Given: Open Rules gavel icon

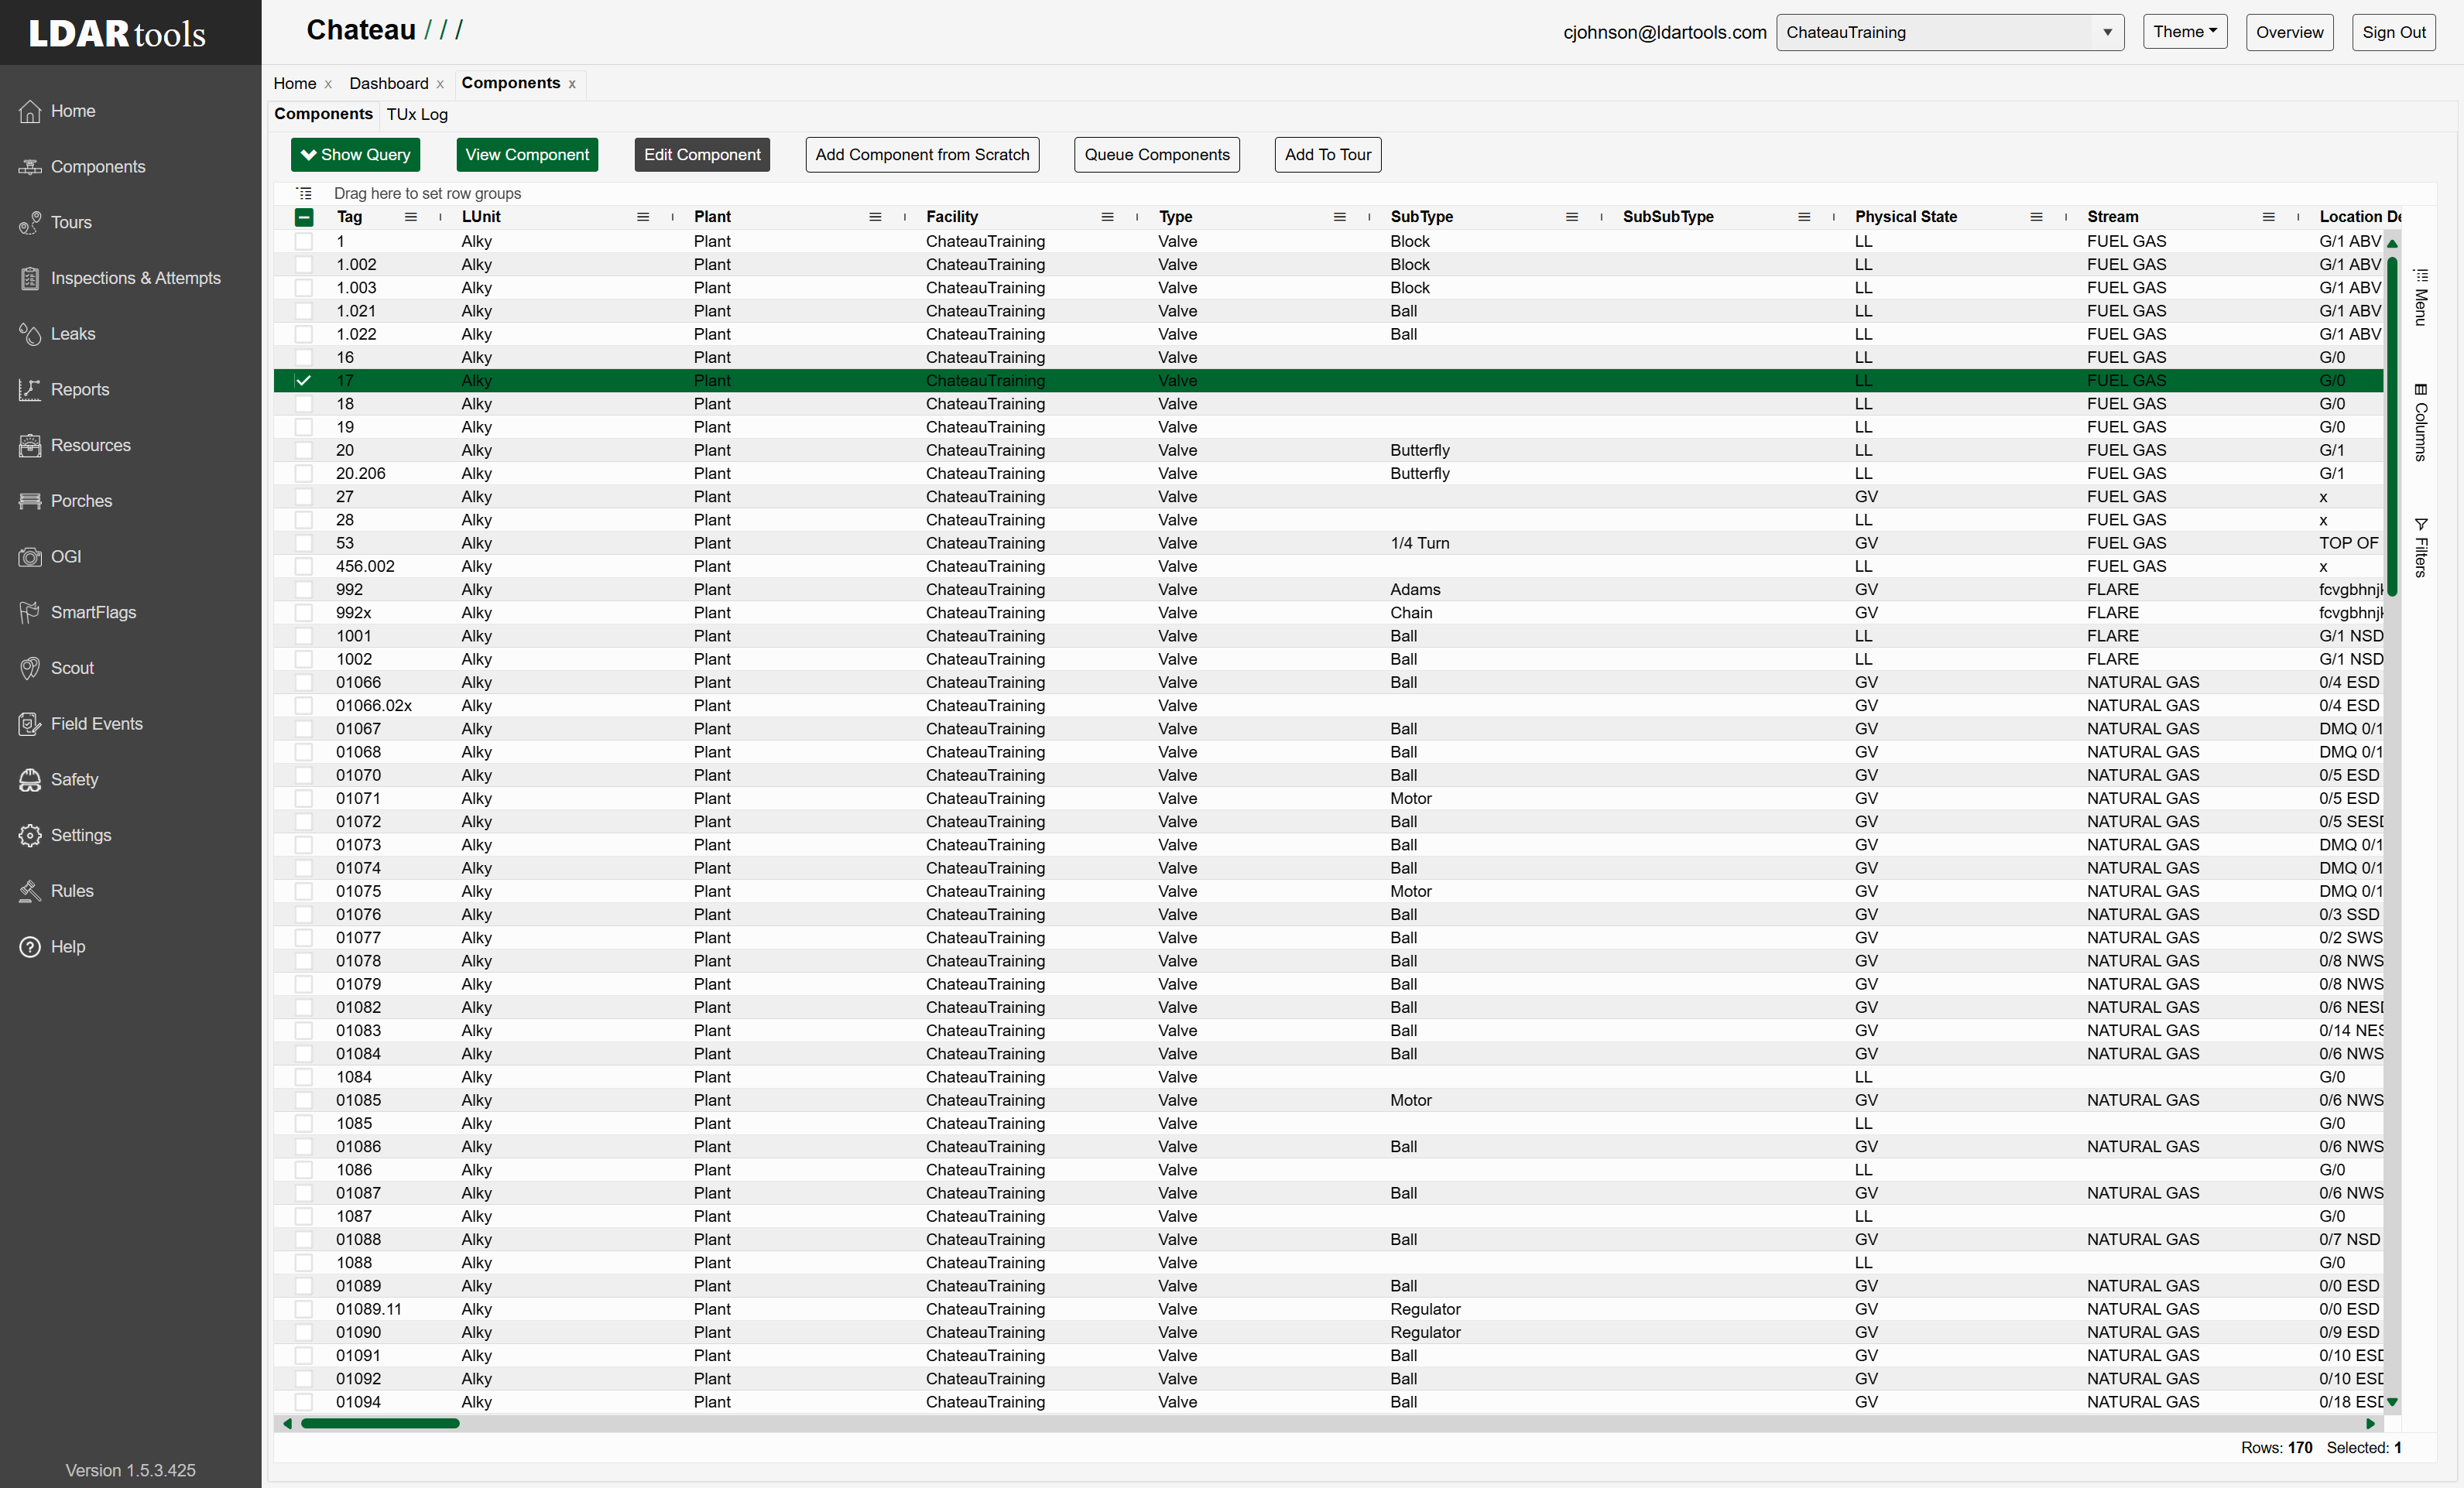Looking at the screenshot, I should click(x=30, y=891).
